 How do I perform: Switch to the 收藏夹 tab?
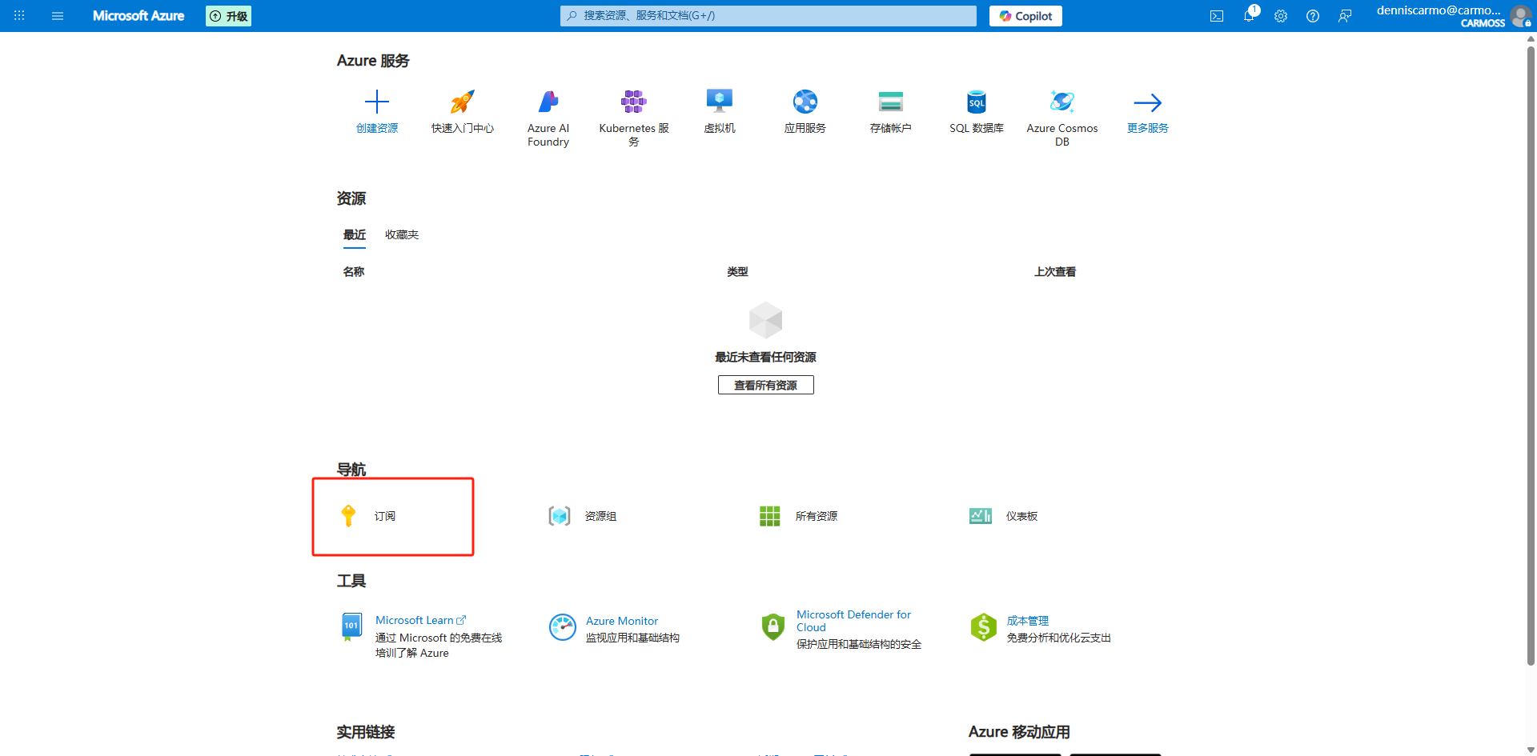click(402, 234)
